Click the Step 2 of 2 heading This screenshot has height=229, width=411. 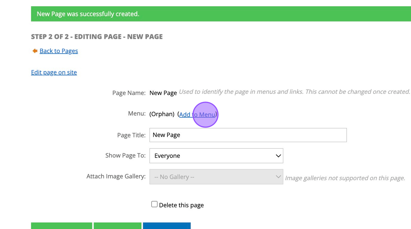97,37
